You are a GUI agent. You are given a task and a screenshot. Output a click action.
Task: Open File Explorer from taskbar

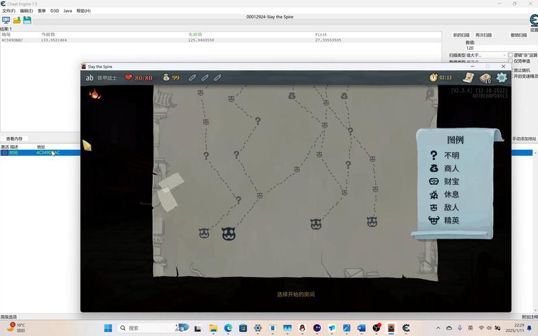pyautogui.click(x=213, y=328)
